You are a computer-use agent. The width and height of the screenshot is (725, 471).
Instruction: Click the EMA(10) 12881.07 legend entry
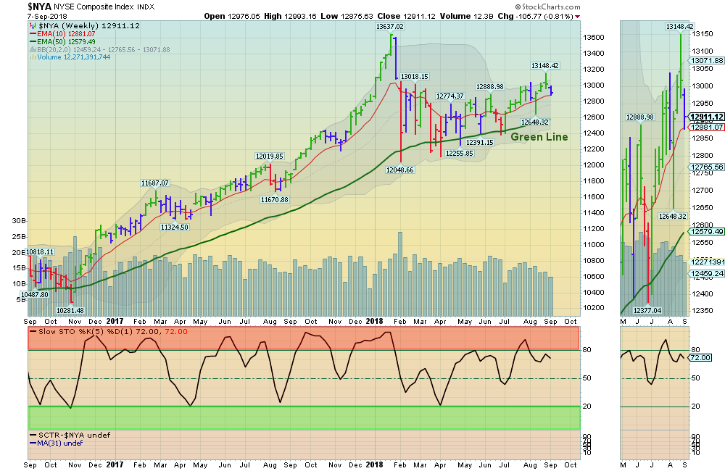click(62, 34)
